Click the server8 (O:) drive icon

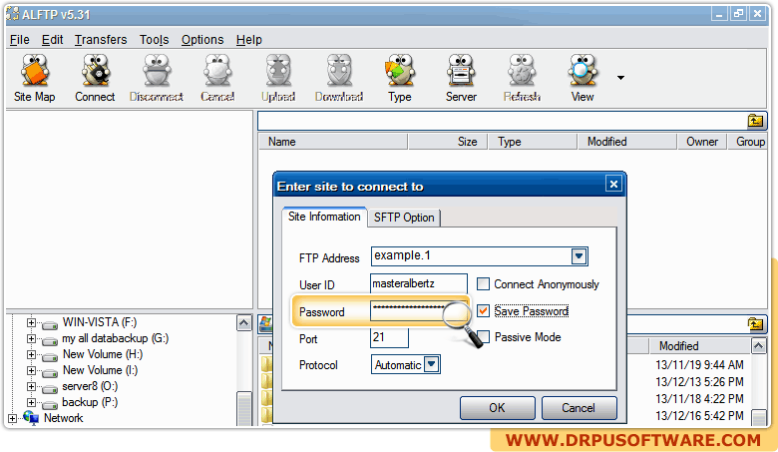pos(50,388)
